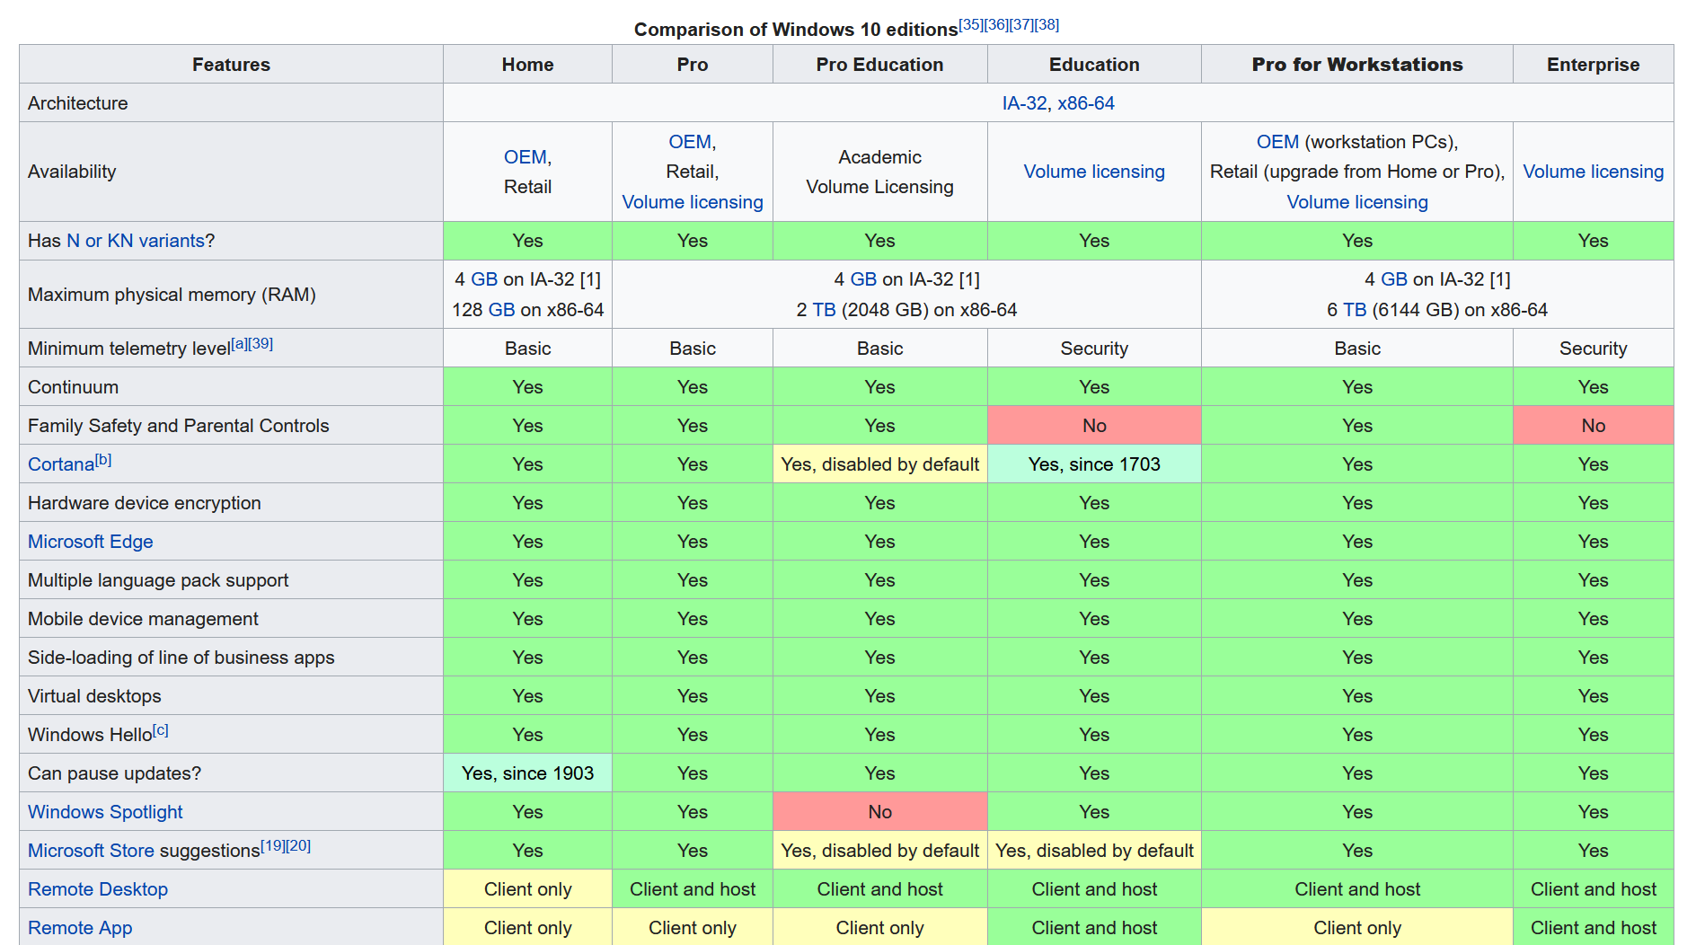Viewport: 1696px width, 945px height.
Task: Open citation [38] in table caption
Action: tap(1047, 24)
